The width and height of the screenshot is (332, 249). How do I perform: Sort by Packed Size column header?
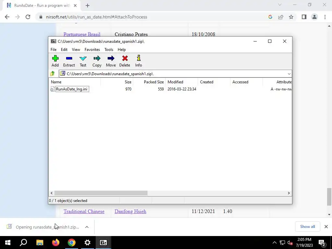pyautogui.click(x=149, y=82)
